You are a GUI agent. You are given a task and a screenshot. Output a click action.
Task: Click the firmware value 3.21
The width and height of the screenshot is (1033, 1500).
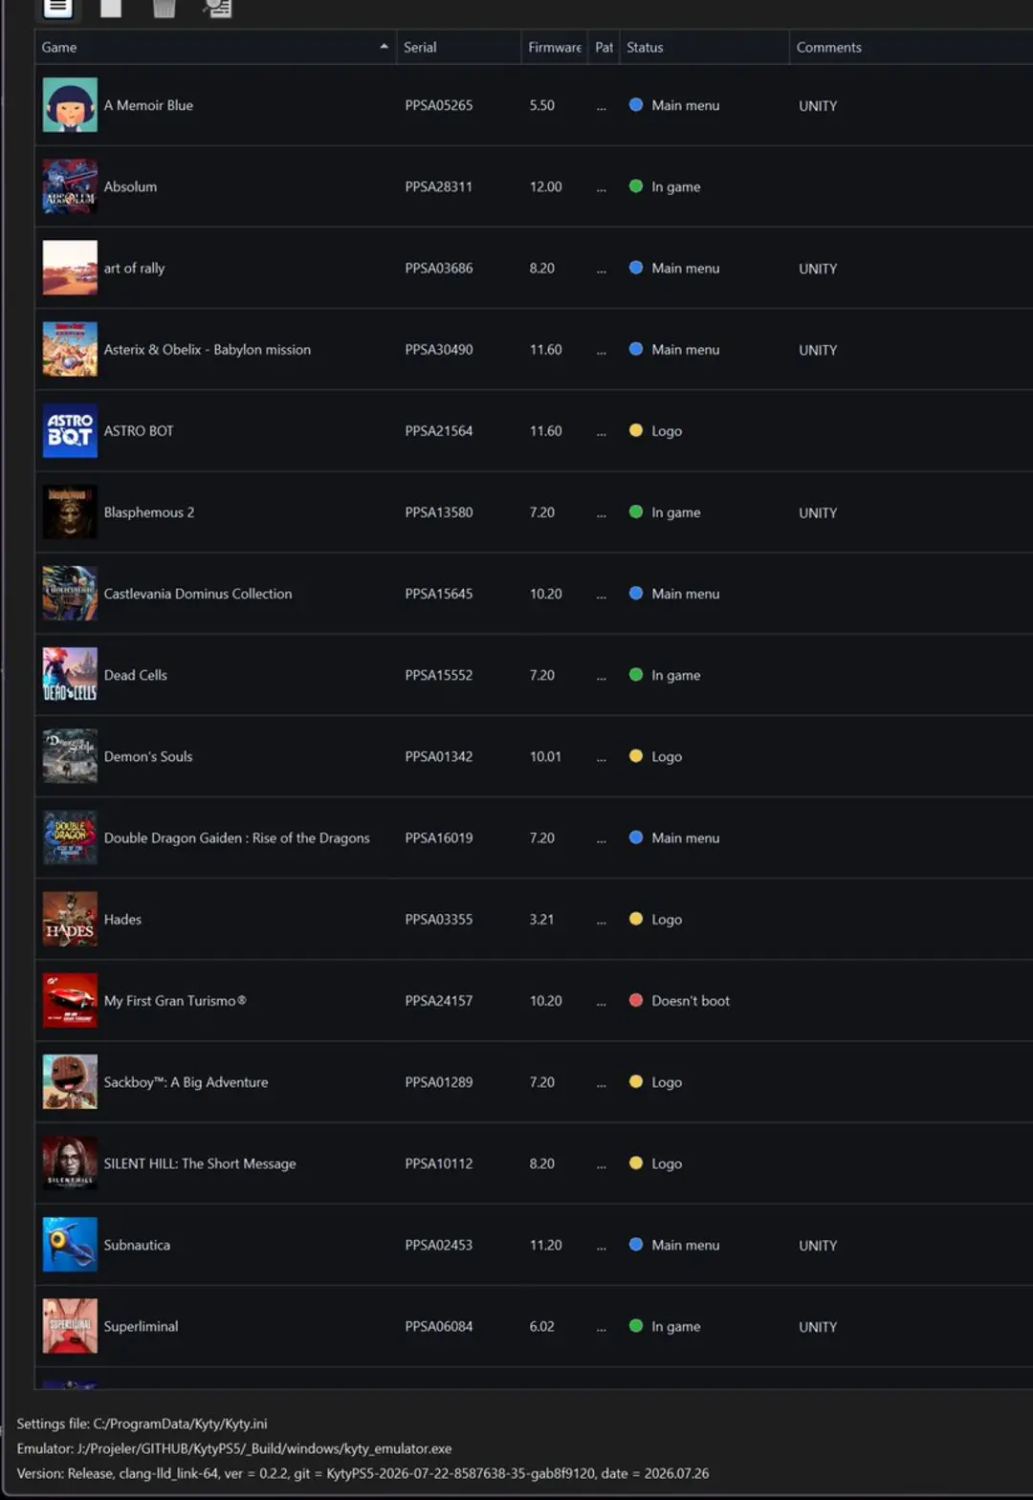542,919
